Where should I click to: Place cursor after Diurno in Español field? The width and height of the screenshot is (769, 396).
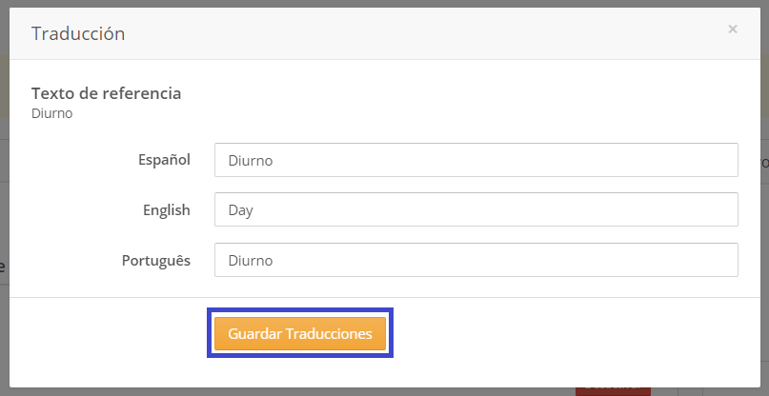[273, 160]
